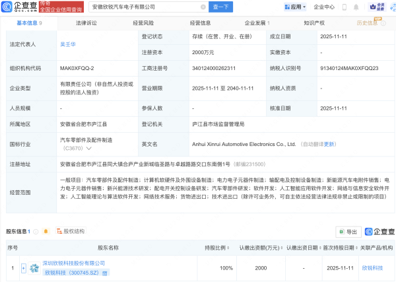Switch to the 知识产权 tab
This screenshot has width=396, height=282.
coord(314,22)
